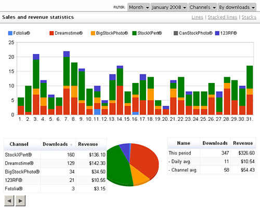Click BigStockPhoto revenue $34.50

(x=98, y=172)
